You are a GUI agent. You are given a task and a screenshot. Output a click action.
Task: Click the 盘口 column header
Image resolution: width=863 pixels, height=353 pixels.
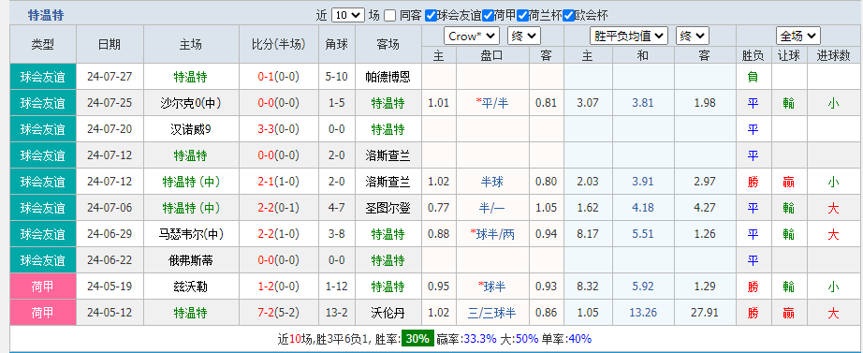point(492,55)
